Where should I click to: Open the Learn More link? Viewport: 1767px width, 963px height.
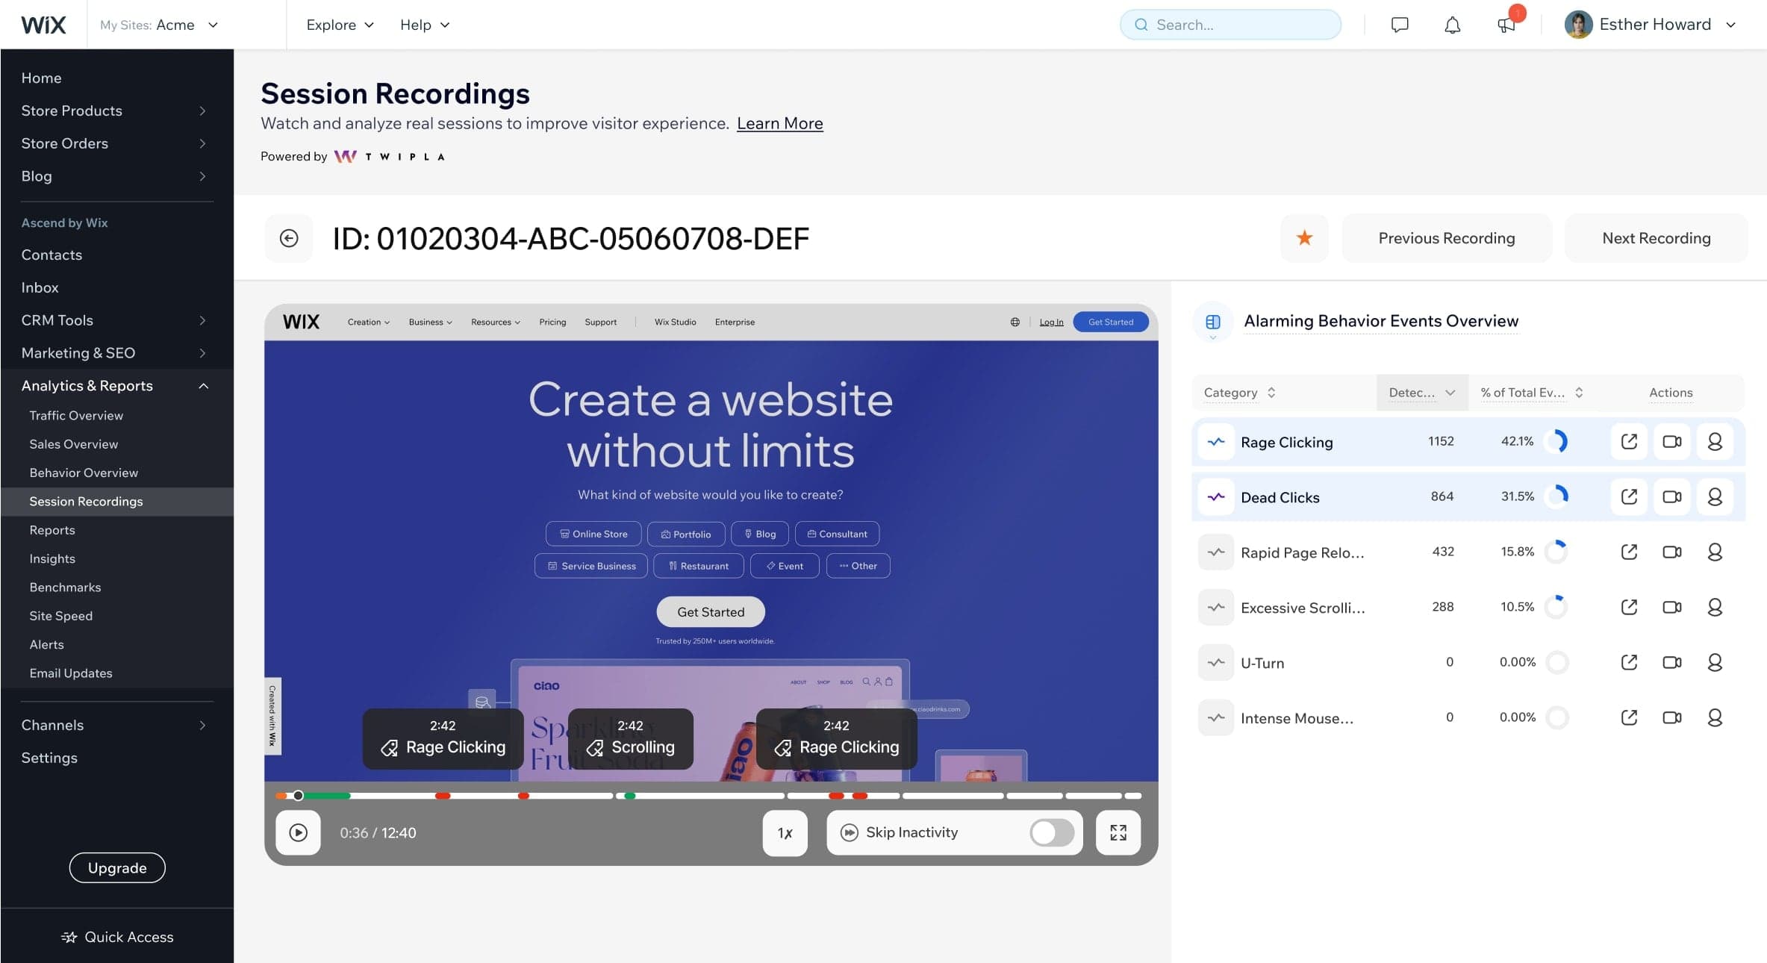(779, 124)
